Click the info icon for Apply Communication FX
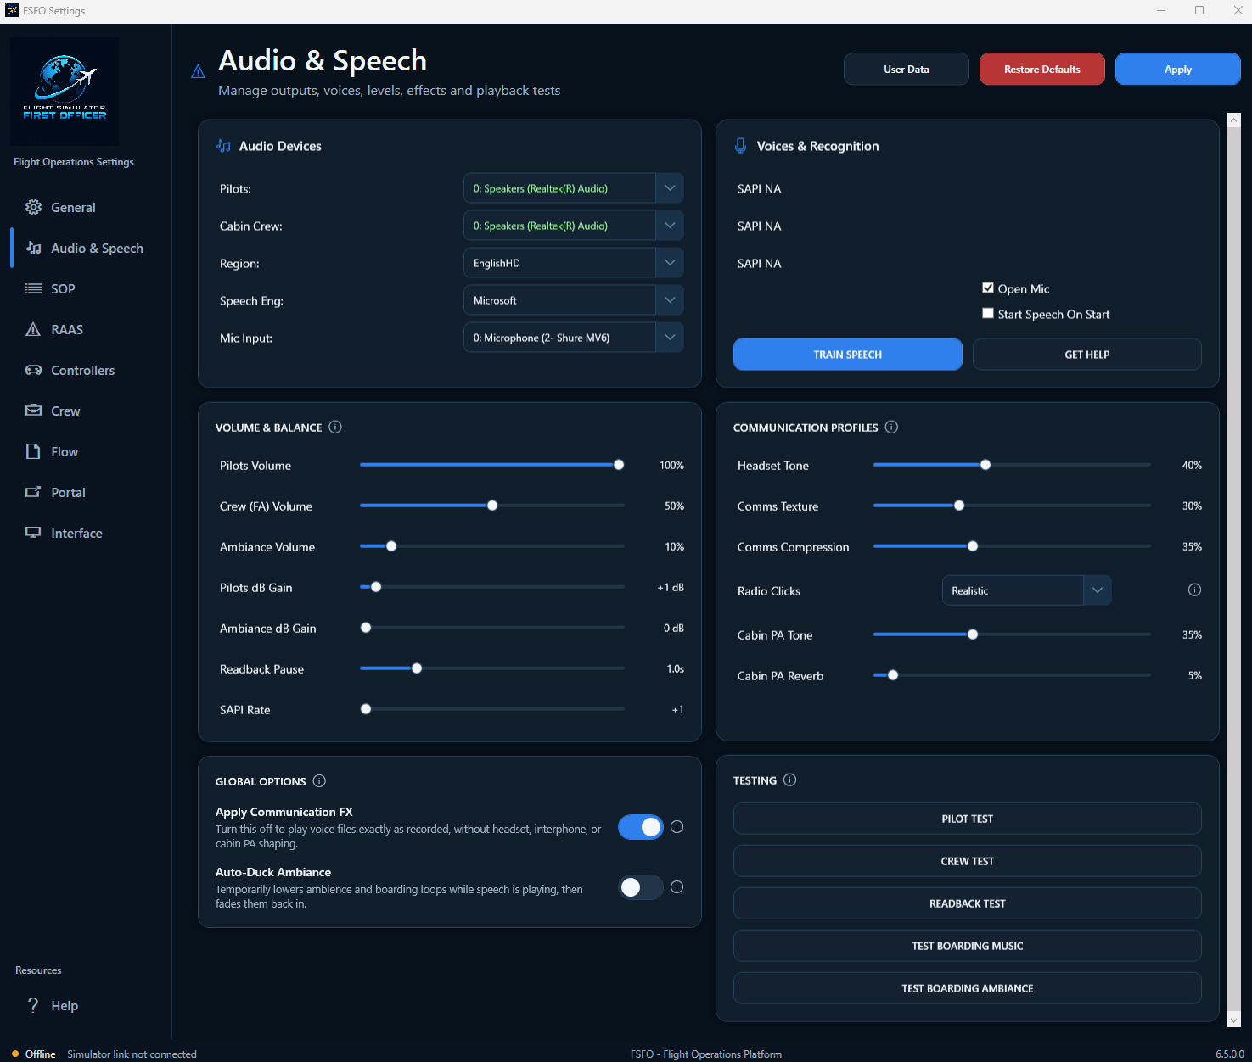This screenshot has width=1252, height=1062. tap(677, 826)
